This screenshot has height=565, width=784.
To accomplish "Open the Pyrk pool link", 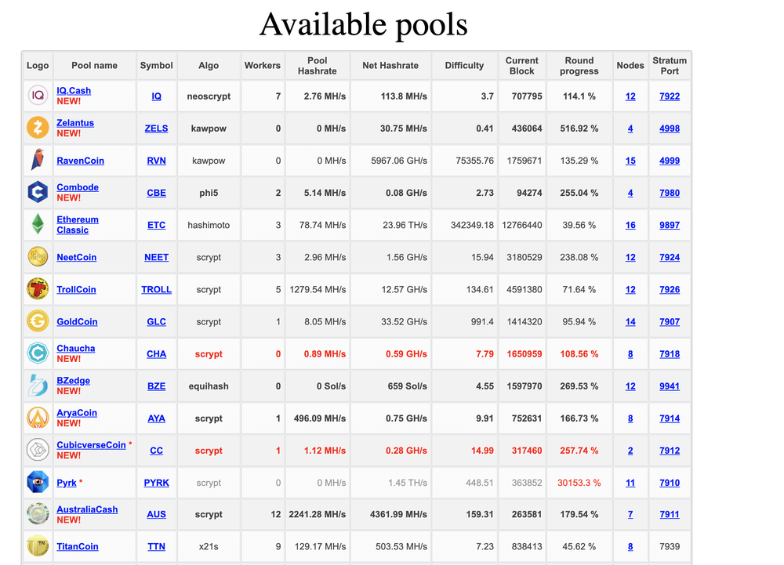I will point(67,483).
